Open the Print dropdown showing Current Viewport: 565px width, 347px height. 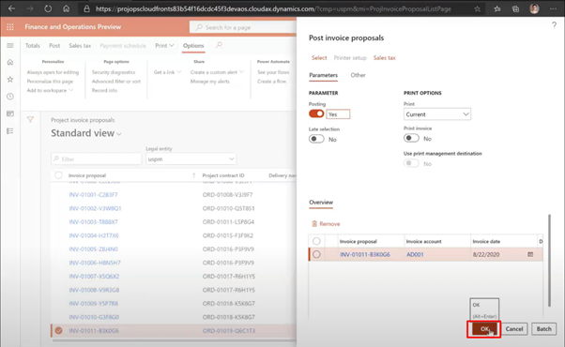pos(437,114)
